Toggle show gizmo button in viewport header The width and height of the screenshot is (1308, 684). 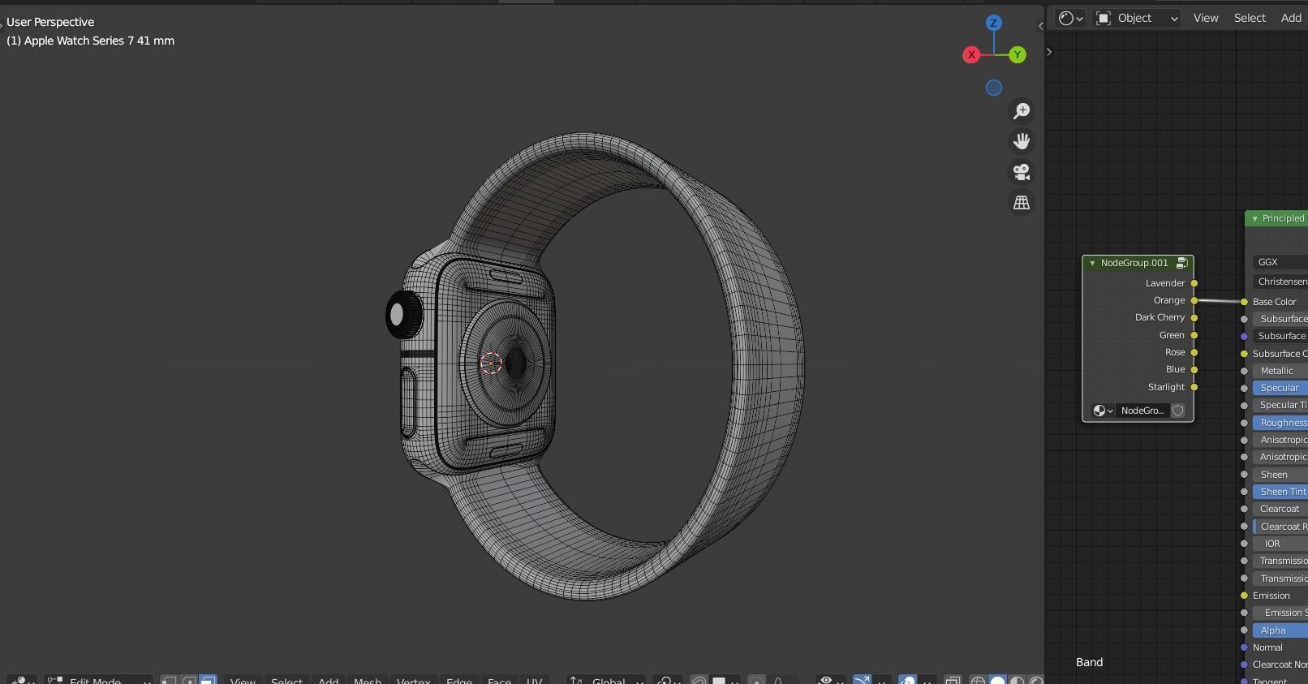(x=862, y=680)
